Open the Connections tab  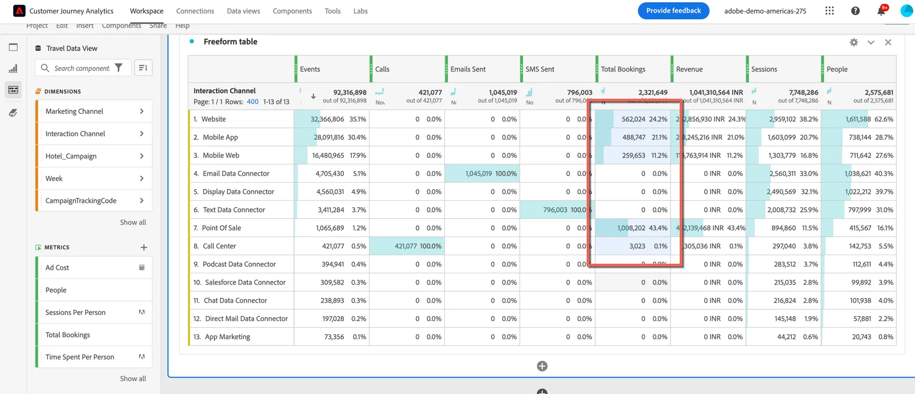click(195, 11)
